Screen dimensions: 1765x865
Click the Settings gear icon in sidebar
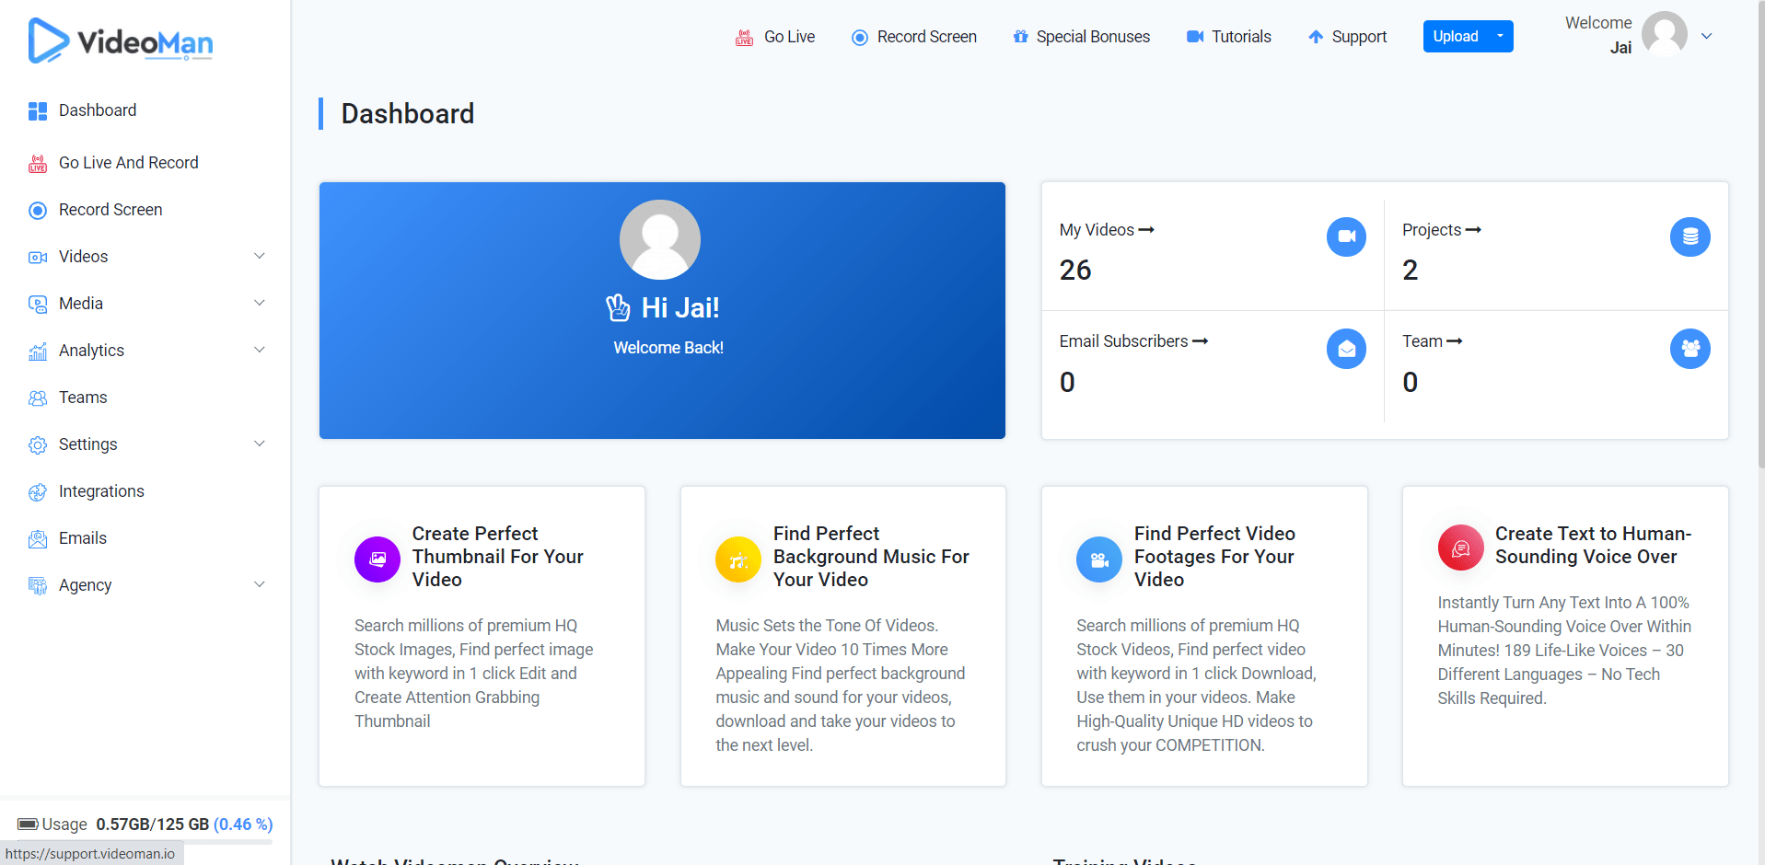coord(38,445)
